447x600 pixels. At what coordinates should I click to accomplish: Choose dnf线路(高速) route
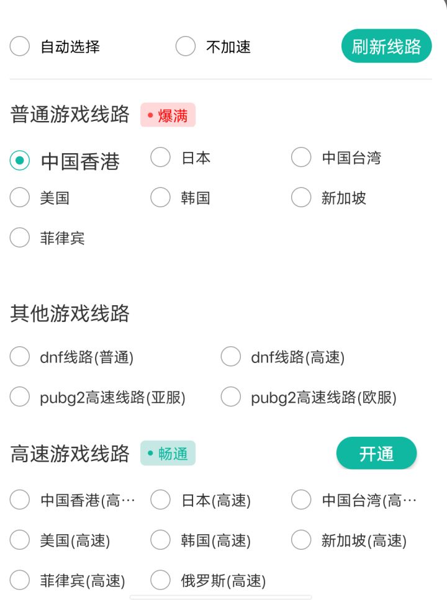(x=231, y=357)
